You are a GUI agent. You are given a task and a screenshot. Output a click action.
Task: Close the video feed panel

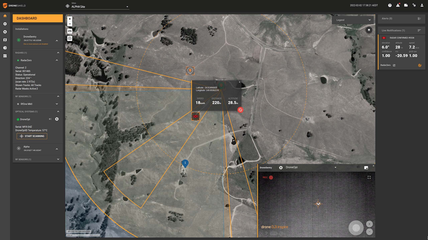373,166
